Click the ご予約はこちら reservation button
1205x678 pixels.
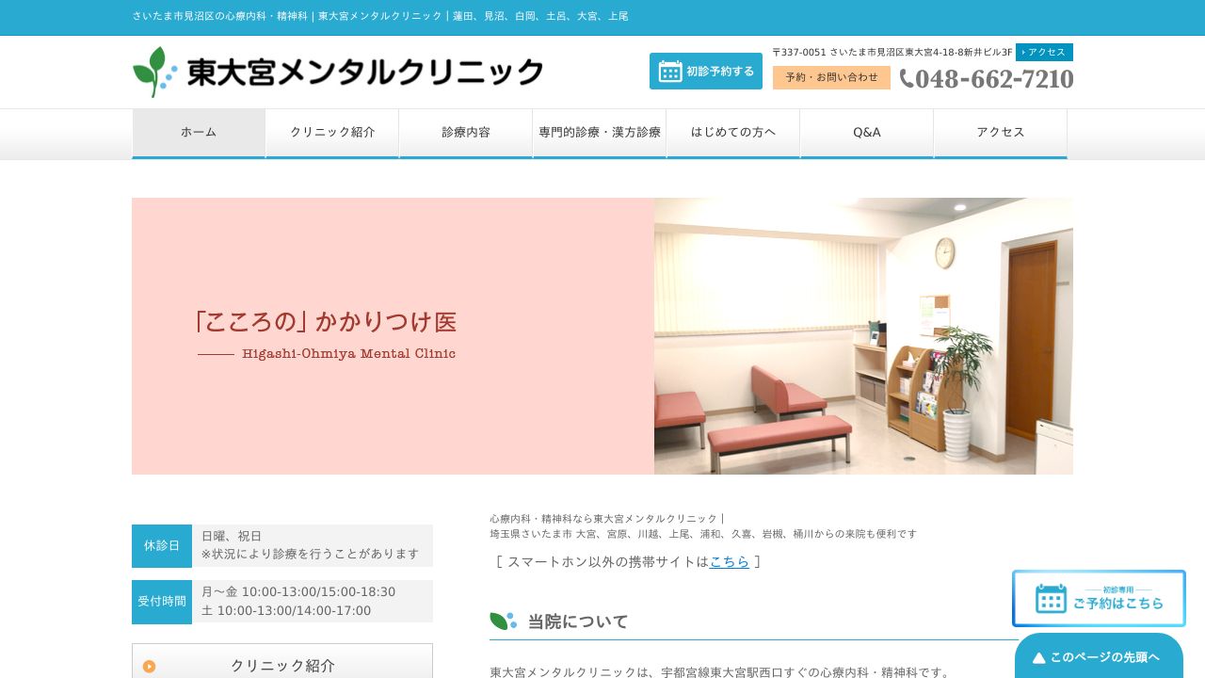[1099, 598]
